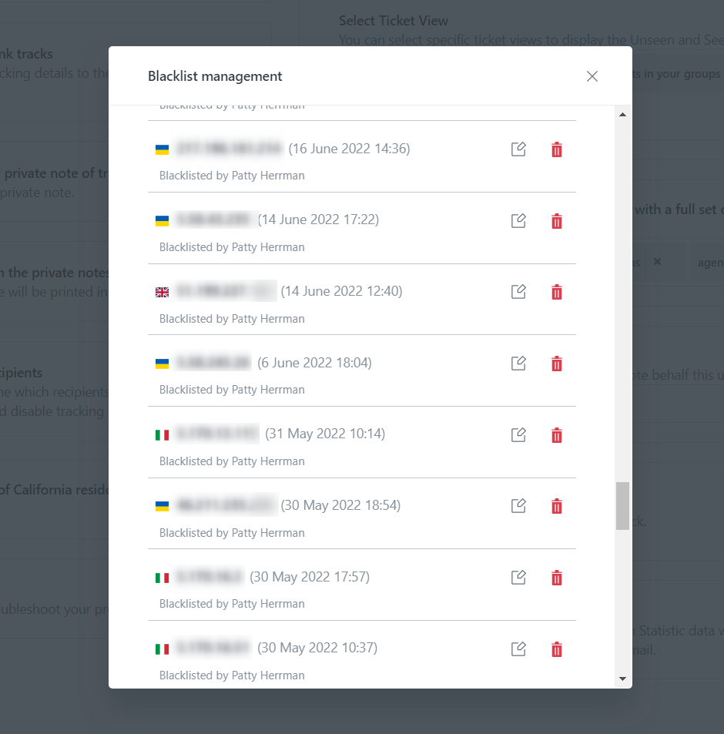Delete the 31 May 2022 blacklist entry
The height and width of the screenshot is (734, 724).
pyautogui.click(x=556, y=435)
